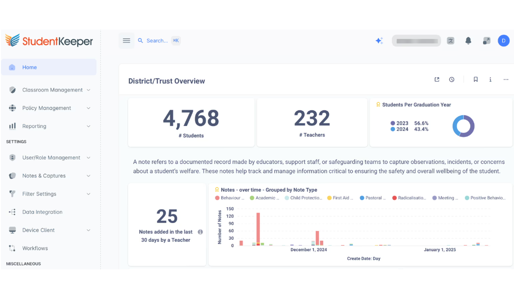The height and width of the screenshot is (289, 514).
Task: Click the 232 Teachers card
Action: [x=312, y=123]
